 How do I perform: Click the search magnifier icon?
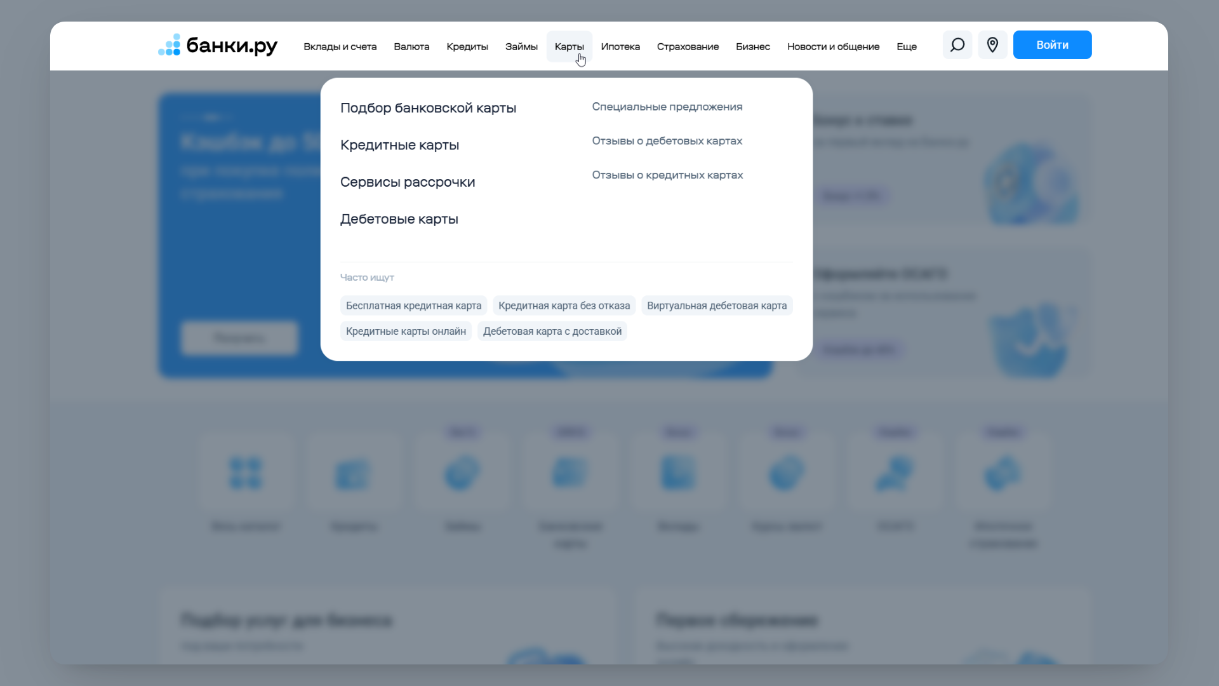tap(957, 45)
